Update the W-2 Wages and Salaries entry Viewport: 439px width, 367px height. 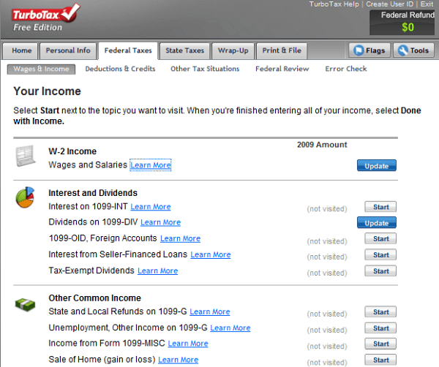coord(376,166)
